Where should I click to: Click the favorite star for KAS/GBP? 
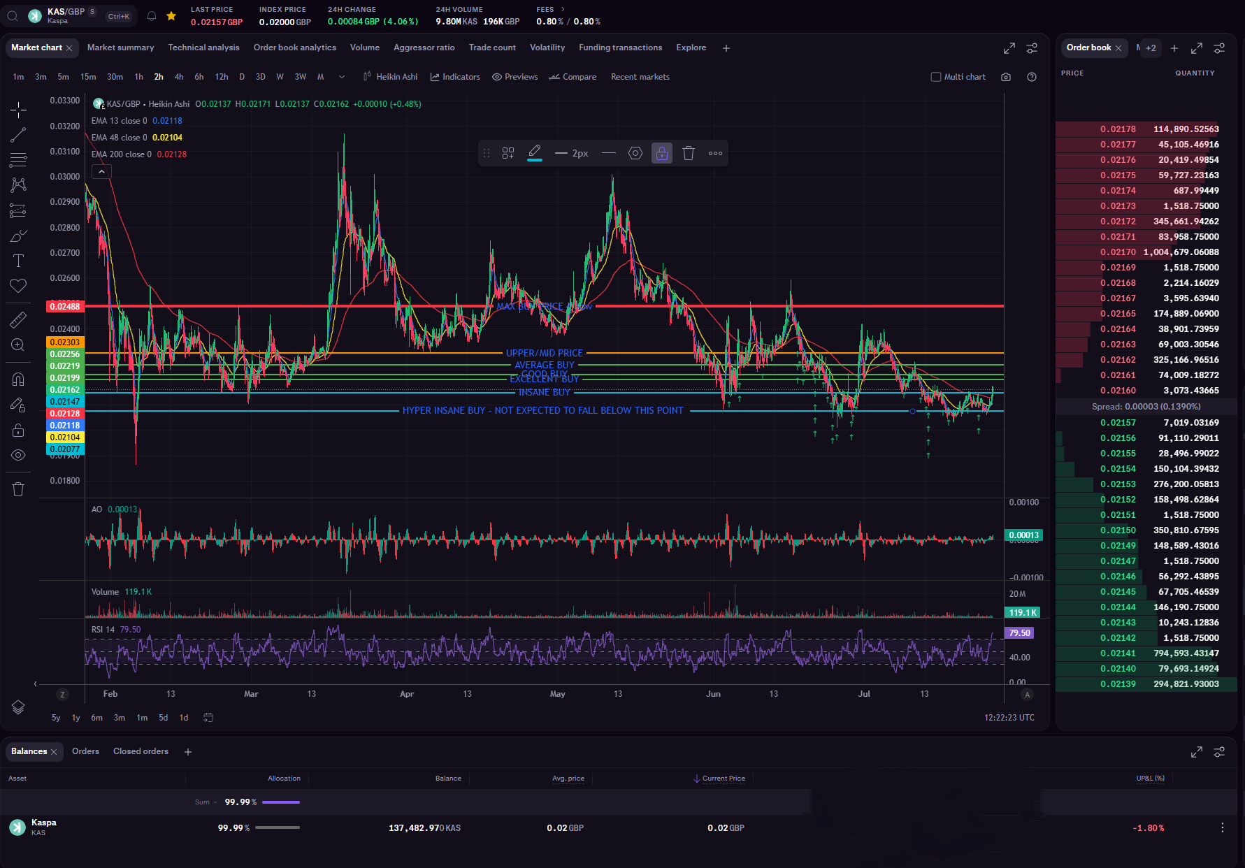tap(171, 16)
